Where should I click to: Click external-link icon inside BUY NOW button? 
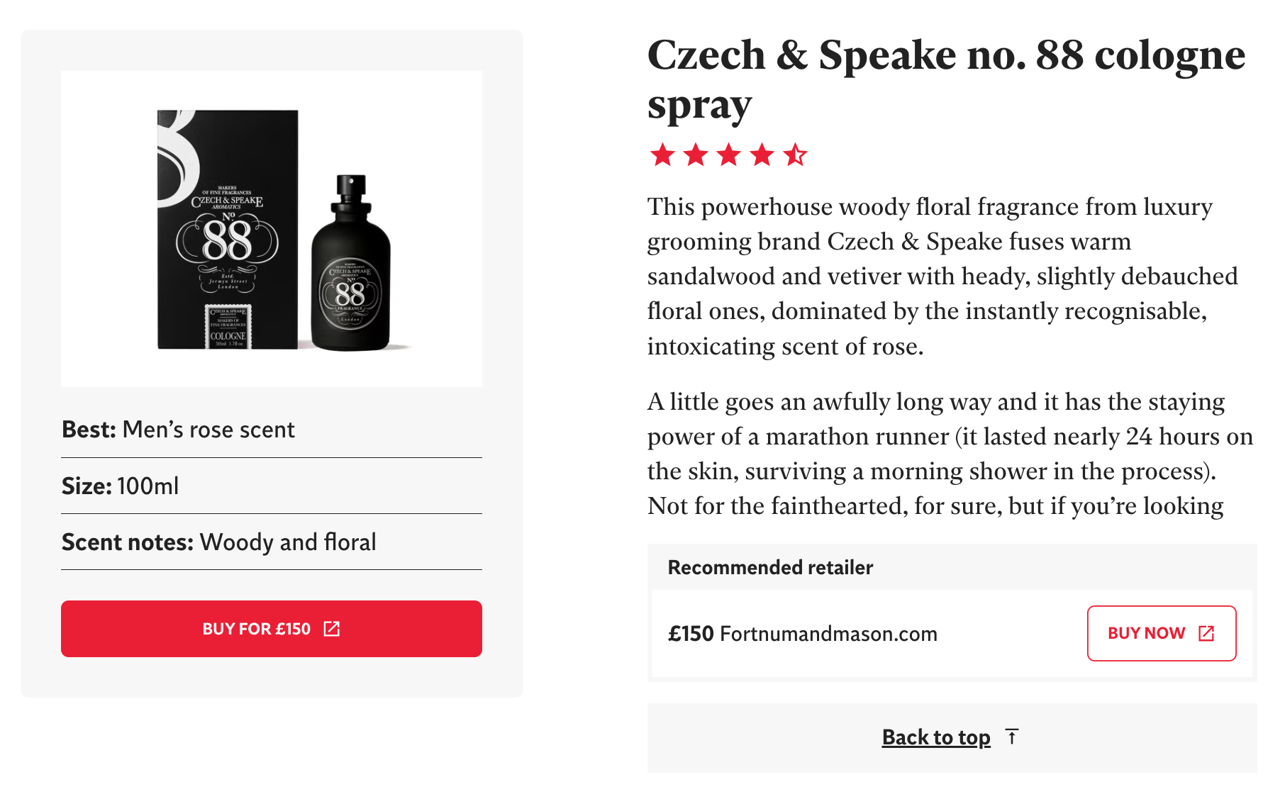pos(1206,633)
